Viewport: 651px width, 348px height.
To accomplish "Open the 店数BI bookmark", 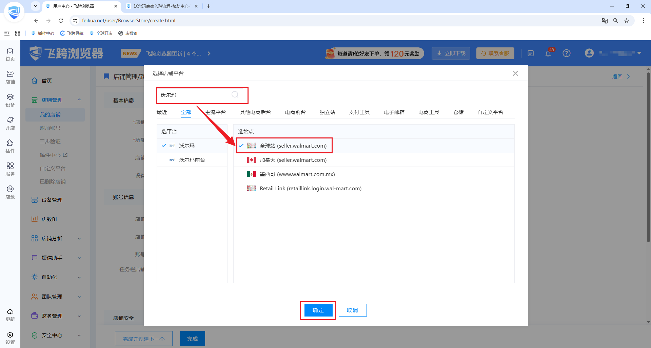I will pos(128,33).
